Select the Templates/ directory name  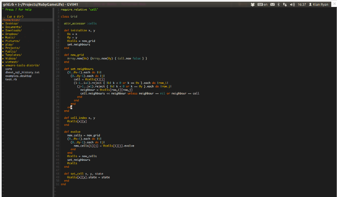[13, 55]
